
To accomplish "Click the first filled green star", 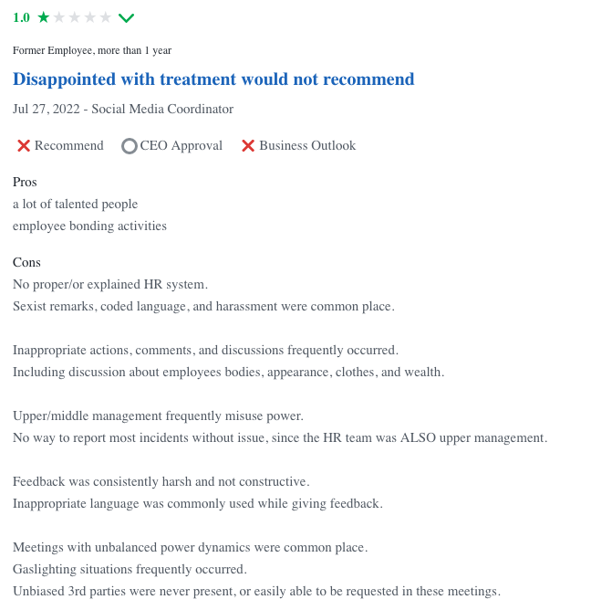I will click(44, 17).
